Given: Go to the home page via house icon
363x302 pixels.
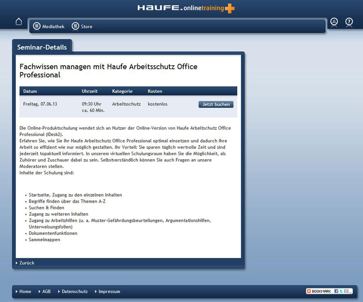Looking at the screenshot, I should pyautogui.click(x=19, y=22).
